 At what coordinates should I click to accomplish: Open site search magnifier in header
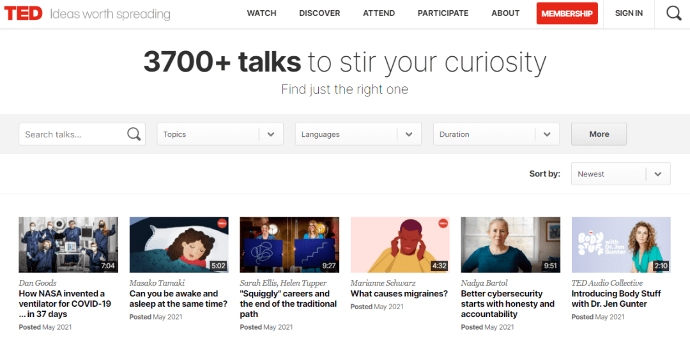673,13
